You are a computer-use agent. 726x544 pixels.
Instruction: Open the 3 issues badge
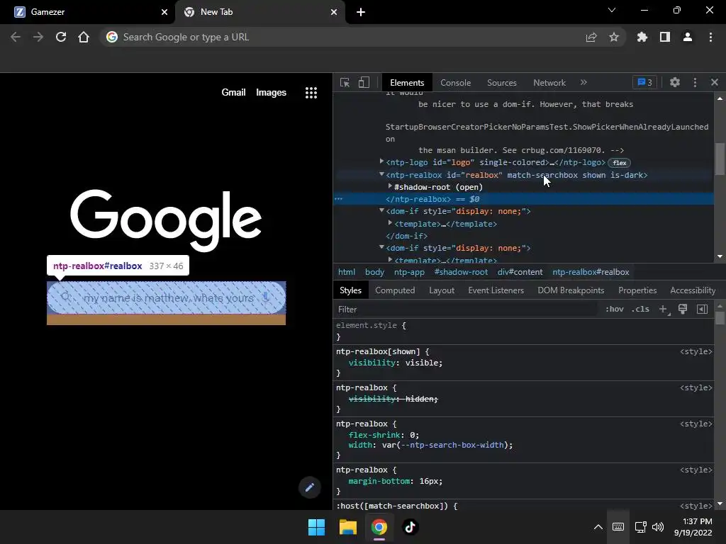pos(644,82)
